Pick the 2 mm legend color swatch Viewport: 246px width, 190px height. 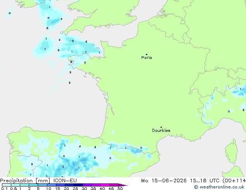coord(33,185)
